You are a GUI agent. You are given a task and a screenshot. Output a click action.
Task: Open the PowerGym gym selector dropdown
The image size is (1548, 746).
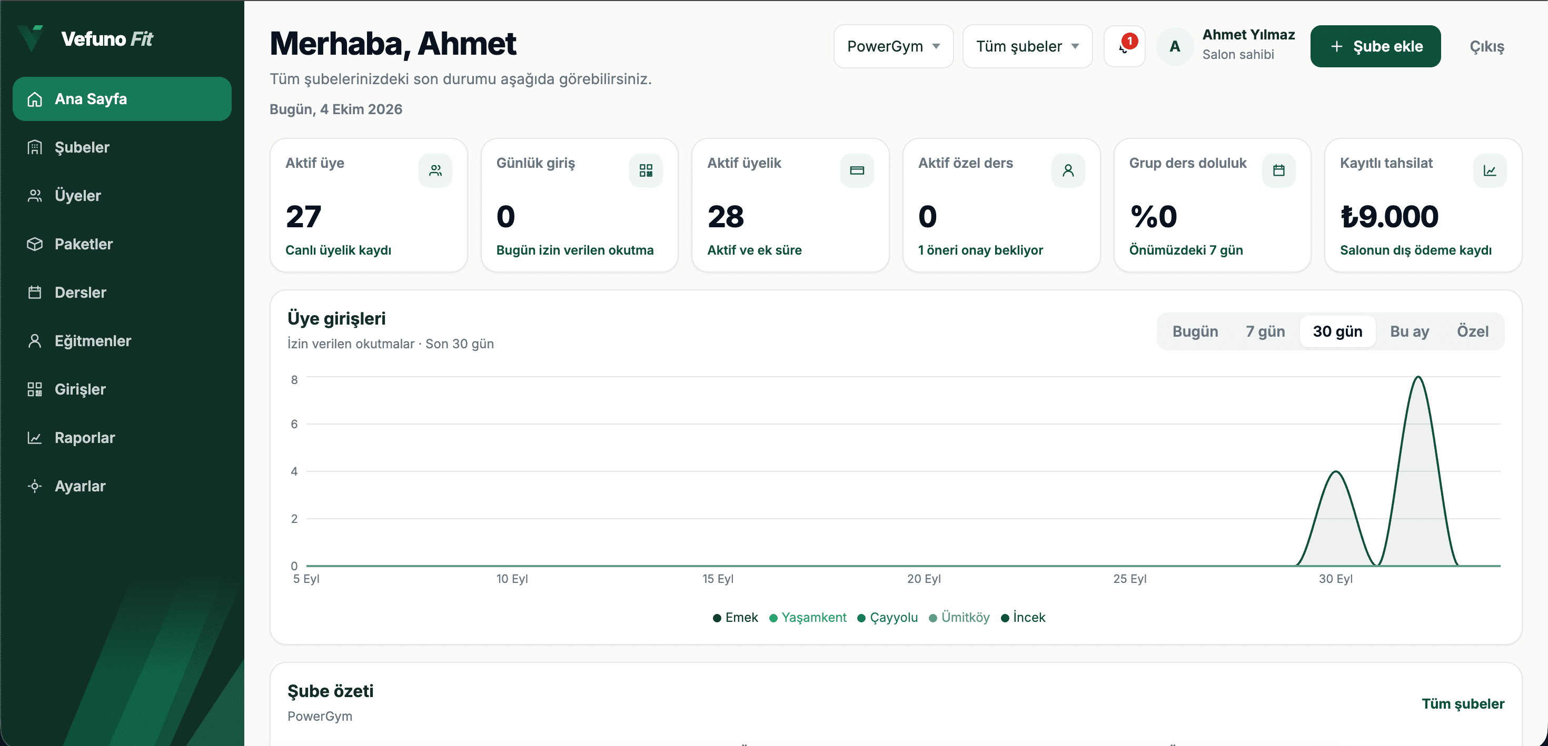(893, 46)
